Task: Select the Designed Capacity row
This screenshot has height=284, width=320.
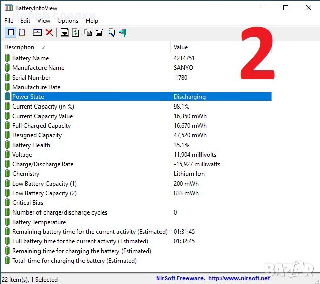Action: pyautogui.click(x=37, y=135)
